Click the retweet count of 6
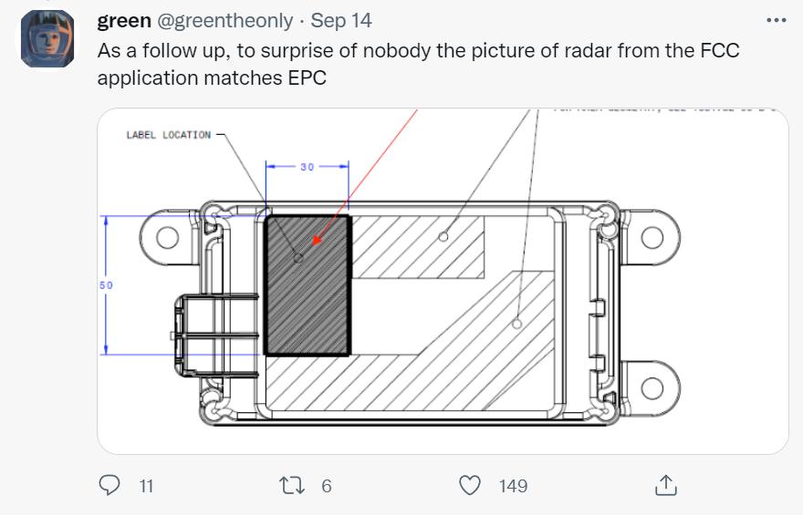Screen dimensions: 803x516 coord(326,486)
